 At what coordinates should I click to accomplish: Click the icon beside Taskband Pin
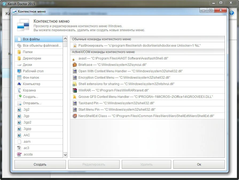(x=75, y=103)
